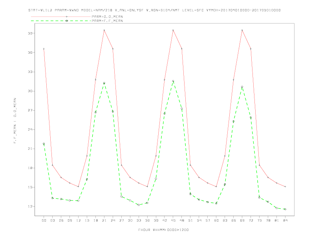Click V_ANL=ONLYSF in the chart title

point(129,10)
